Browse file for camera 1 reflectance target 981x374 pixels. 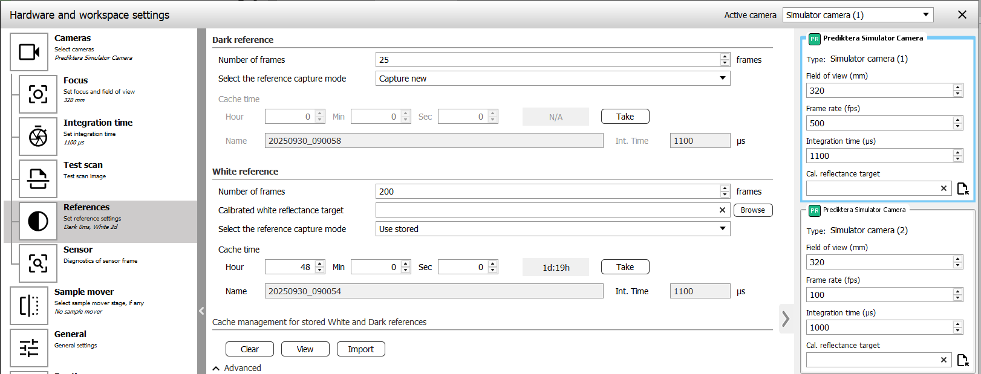click(x=963, y=189)
